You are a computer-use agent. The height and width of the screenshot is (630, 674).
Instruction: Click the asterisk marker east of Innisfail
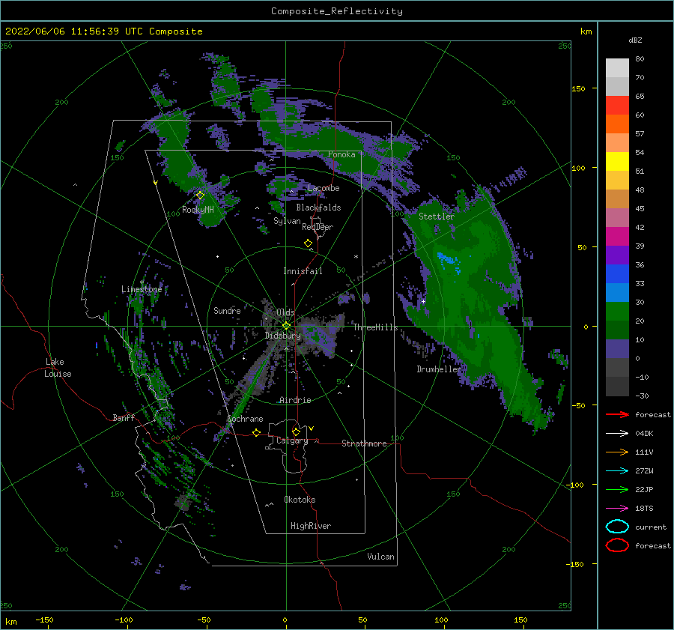coord(356,257)
